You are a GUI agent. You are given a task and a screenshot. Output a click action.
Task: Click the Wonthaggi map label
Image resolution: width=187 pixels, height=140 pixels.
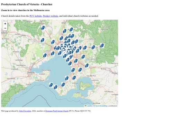tap(96, 103)
